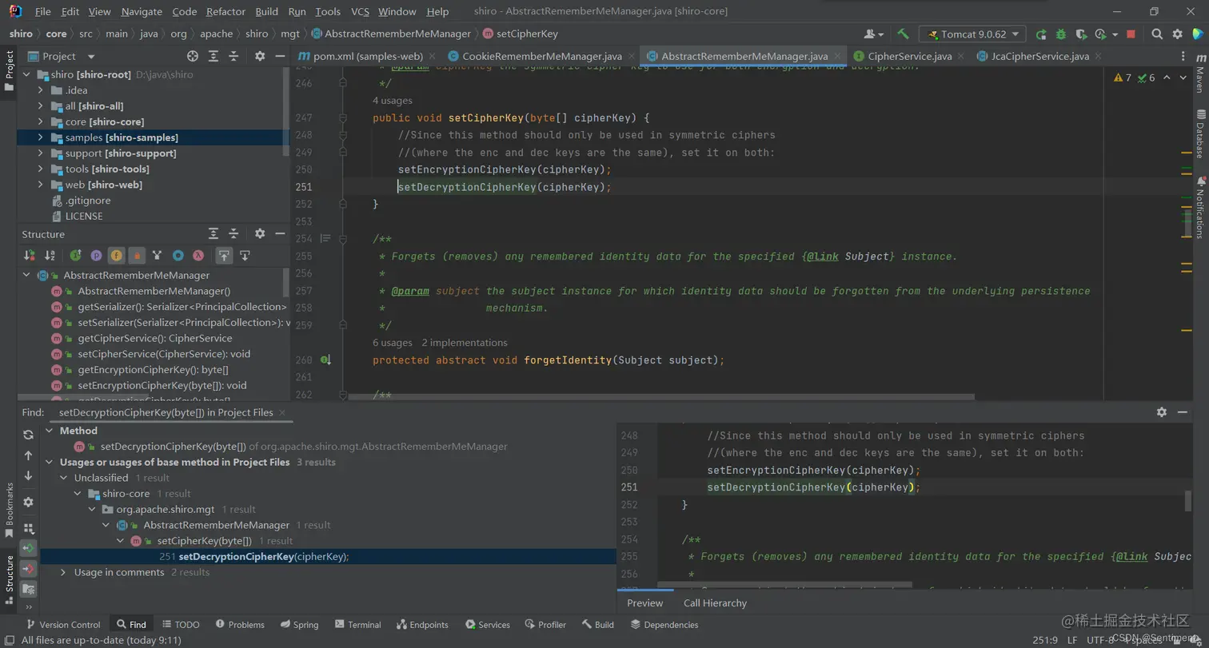Click the editor's horizontal scrollbar
The width and height of the screenshot is (1209, 648).
(x=661, y=396)
